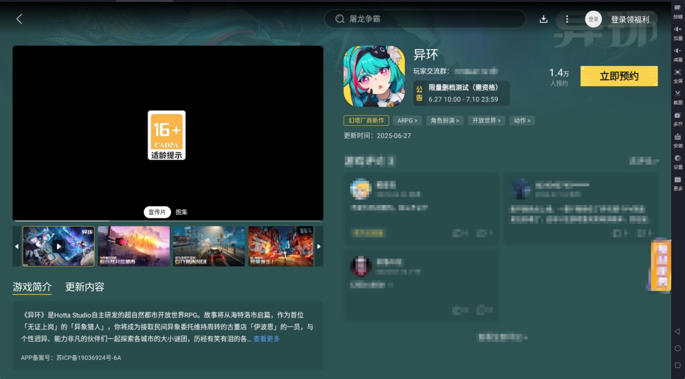This screenshot has height=379, width=685.
Task: Click the download icon in the top bar
Action: tap(543, 18)
